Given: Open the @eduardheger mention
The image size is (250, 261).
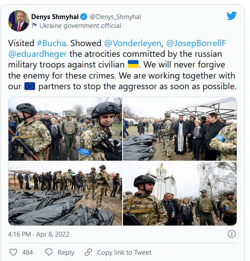Looking at the screenshot, I should coord(37,54).
